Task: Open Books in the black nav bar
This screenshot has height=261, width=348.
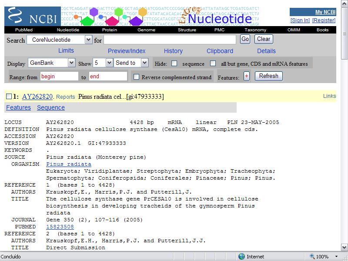Action: point(322,30)
